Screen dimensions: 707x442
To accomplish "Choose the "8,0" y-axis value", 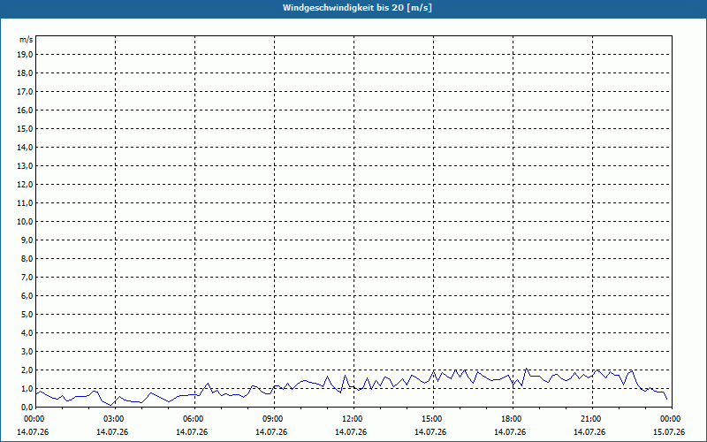I will [x=27, y=258].
